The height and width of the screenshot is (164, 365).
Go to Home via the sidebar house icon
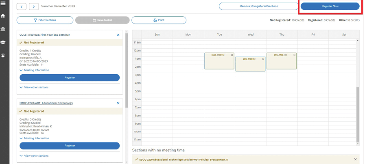3,16
